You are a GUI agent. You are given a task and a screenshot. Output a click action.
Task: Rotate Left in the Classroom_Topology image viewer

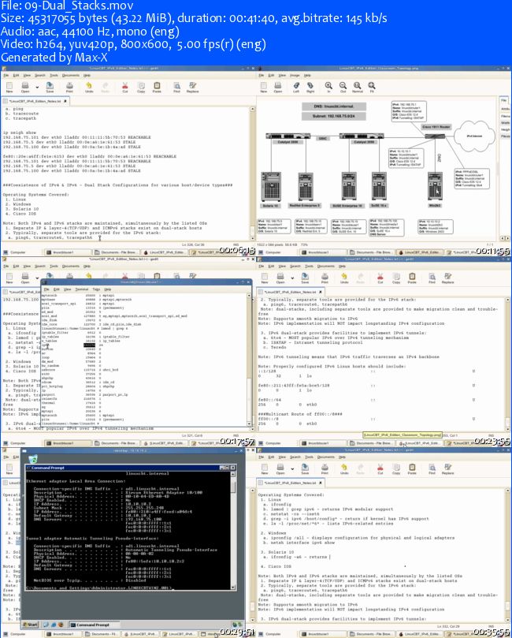pos(296,87)
